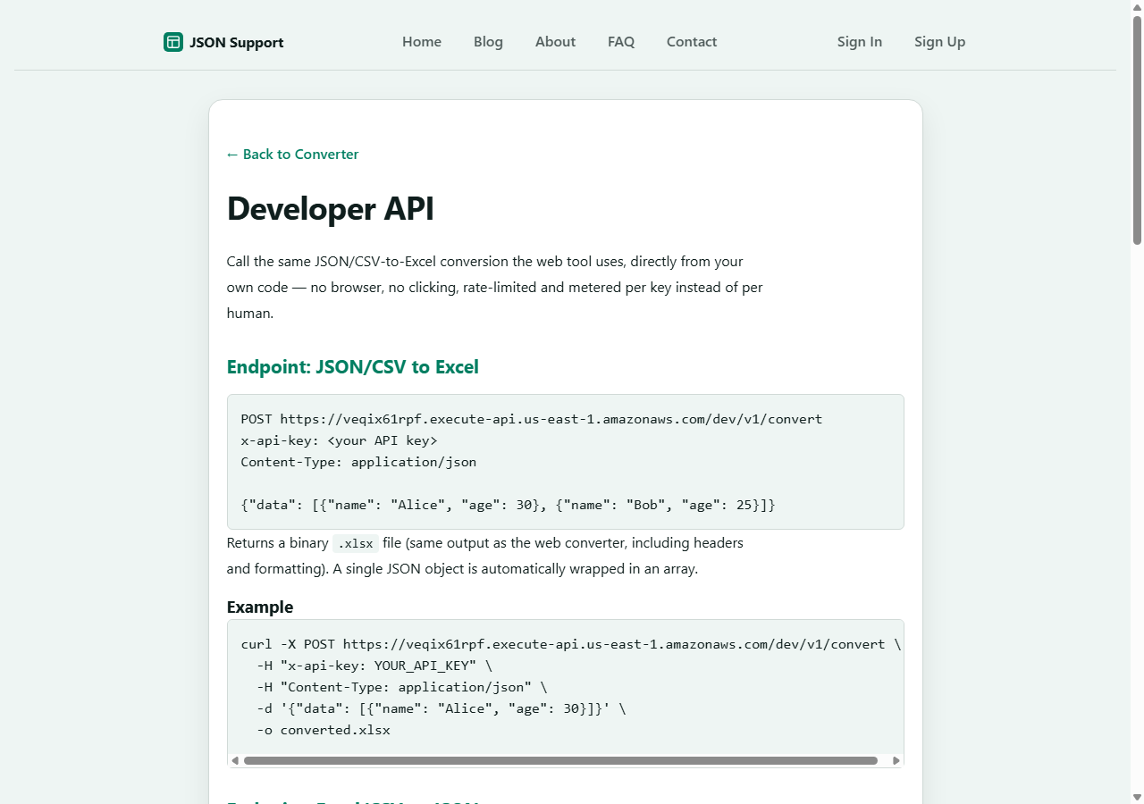Click the POST endpoint URL line
1144x804 pixels.
532,419
